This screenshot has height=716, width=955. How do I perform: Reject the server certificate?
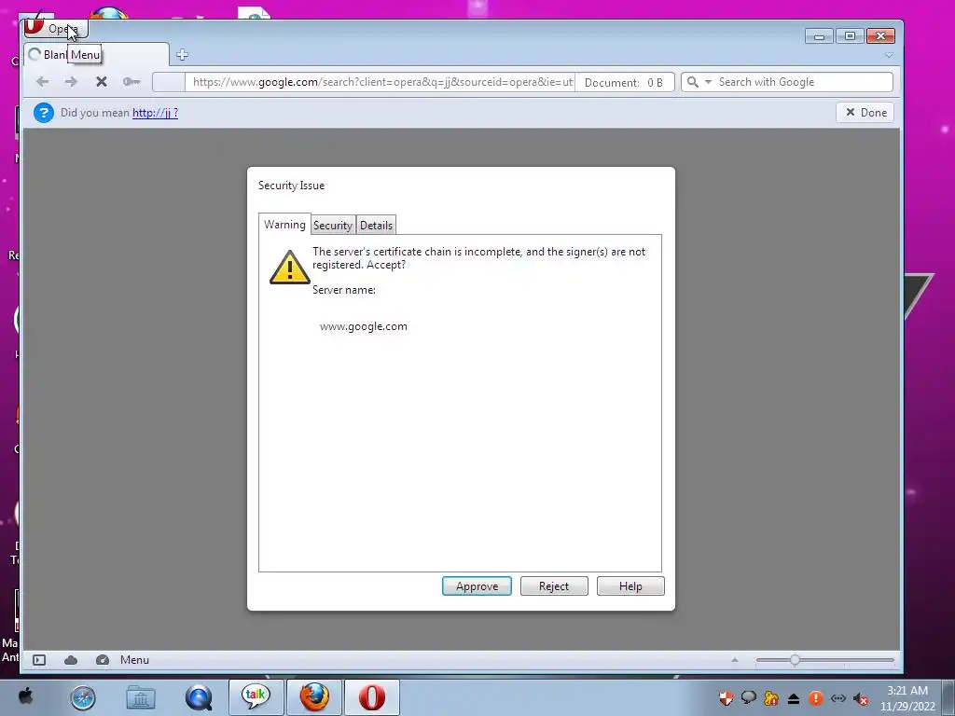pos(554,586)
